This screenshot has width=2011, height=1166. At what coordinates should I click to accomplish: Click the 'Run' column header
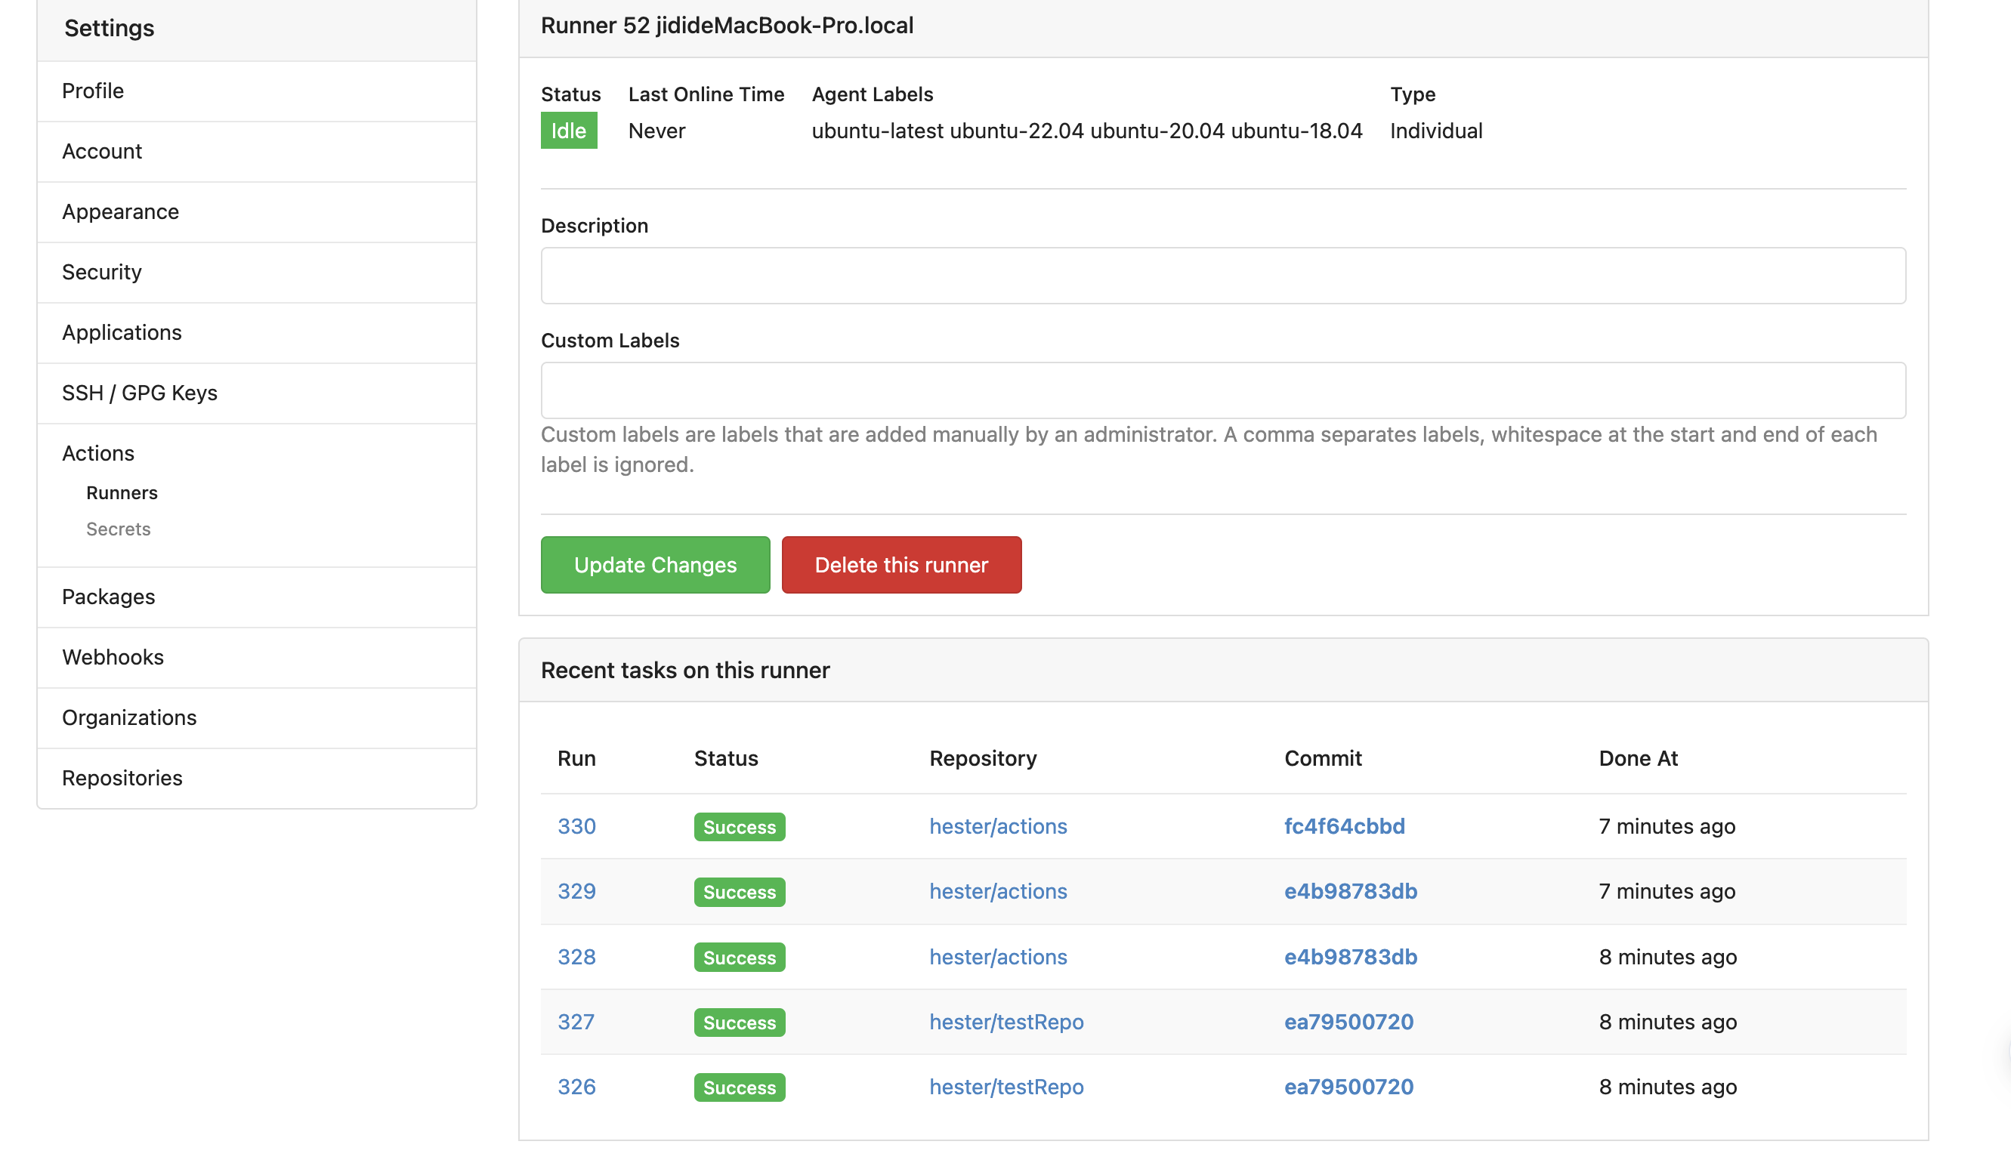(x=576, y=758)
